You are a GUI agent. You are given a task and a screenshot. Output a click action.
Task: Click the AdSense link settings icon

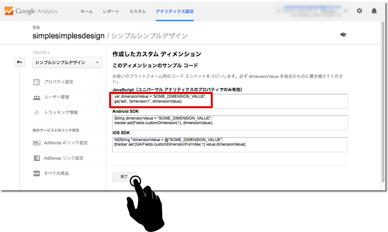point(36,158)
